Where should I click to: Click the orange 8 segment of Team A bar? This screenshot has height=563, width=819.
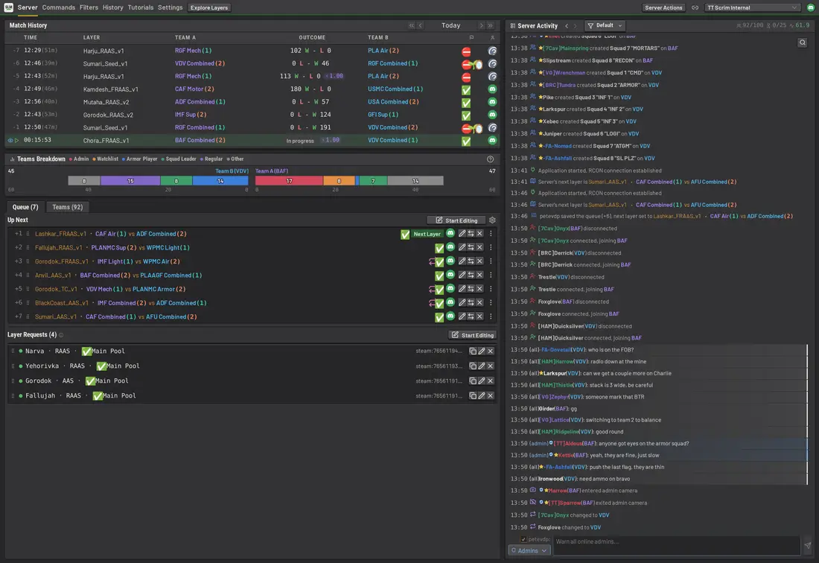click(339, 181)
